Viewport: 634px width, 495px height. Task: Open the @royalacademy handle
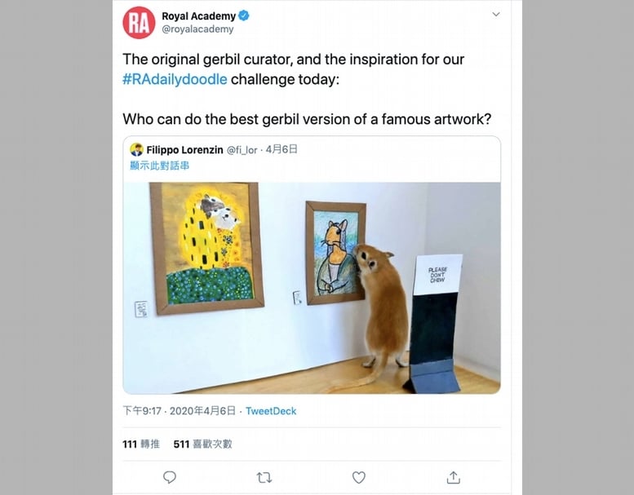[197, 29]
